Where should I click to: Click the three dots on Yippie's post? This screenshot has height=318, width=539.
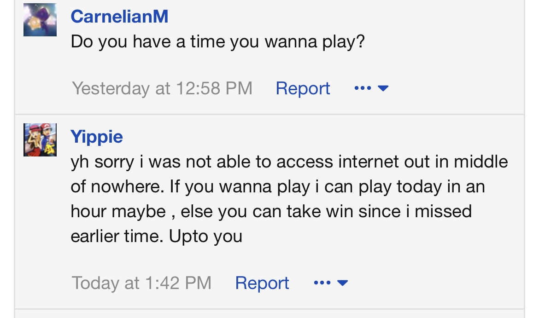click(322, 283)
